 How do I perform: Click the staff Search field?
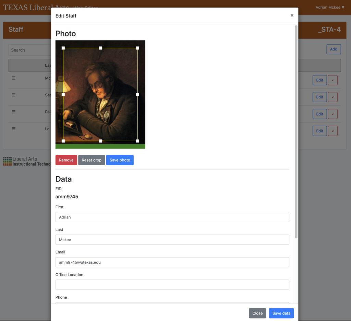[30, 50]
